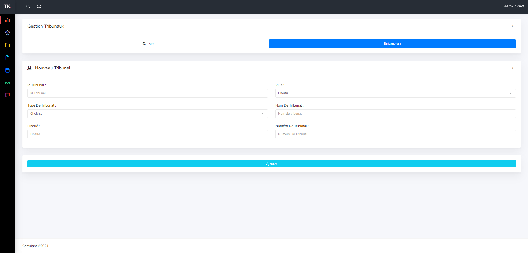The width and height of the screenshot is (528, 253).
Task: Toggle fullscreen mode icon in the top bar
Action: (39, 6)
